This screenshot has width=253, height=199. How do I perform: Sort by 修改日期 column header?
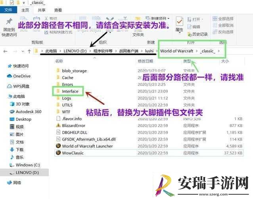145,61
